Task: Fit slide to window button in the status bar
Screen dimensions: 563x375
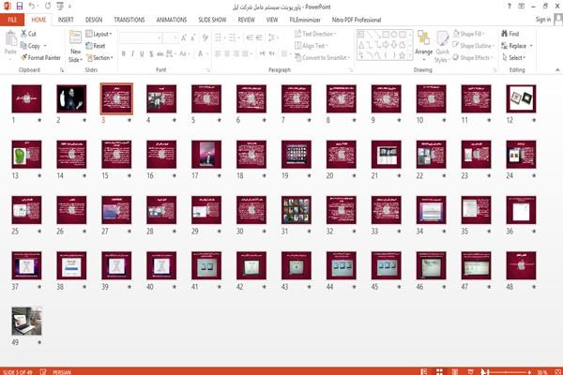Action: click(557, 372)
